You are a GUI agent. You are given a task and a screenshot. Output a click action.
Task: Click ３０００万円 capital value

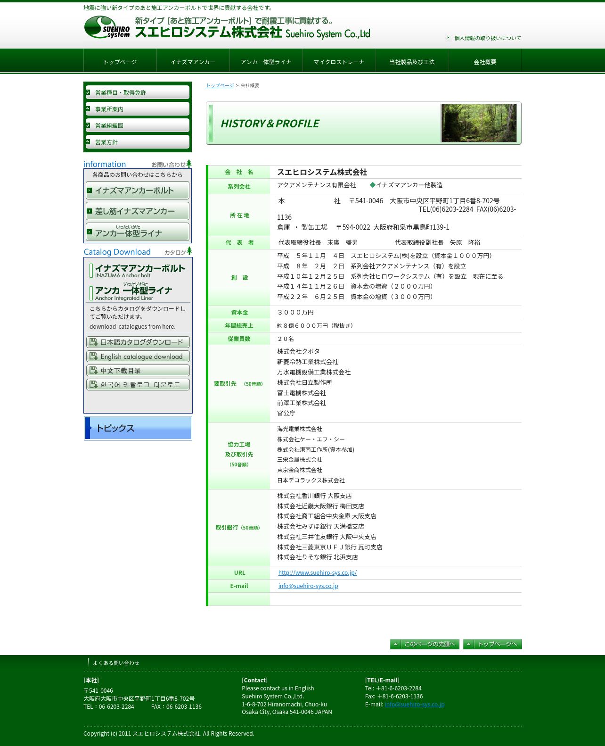[x=295, y=312]
